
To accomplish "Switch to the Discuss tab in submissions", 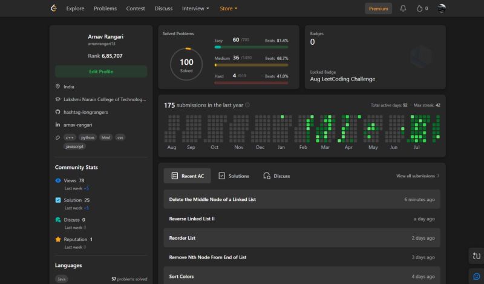I will [x=276, y=176].
